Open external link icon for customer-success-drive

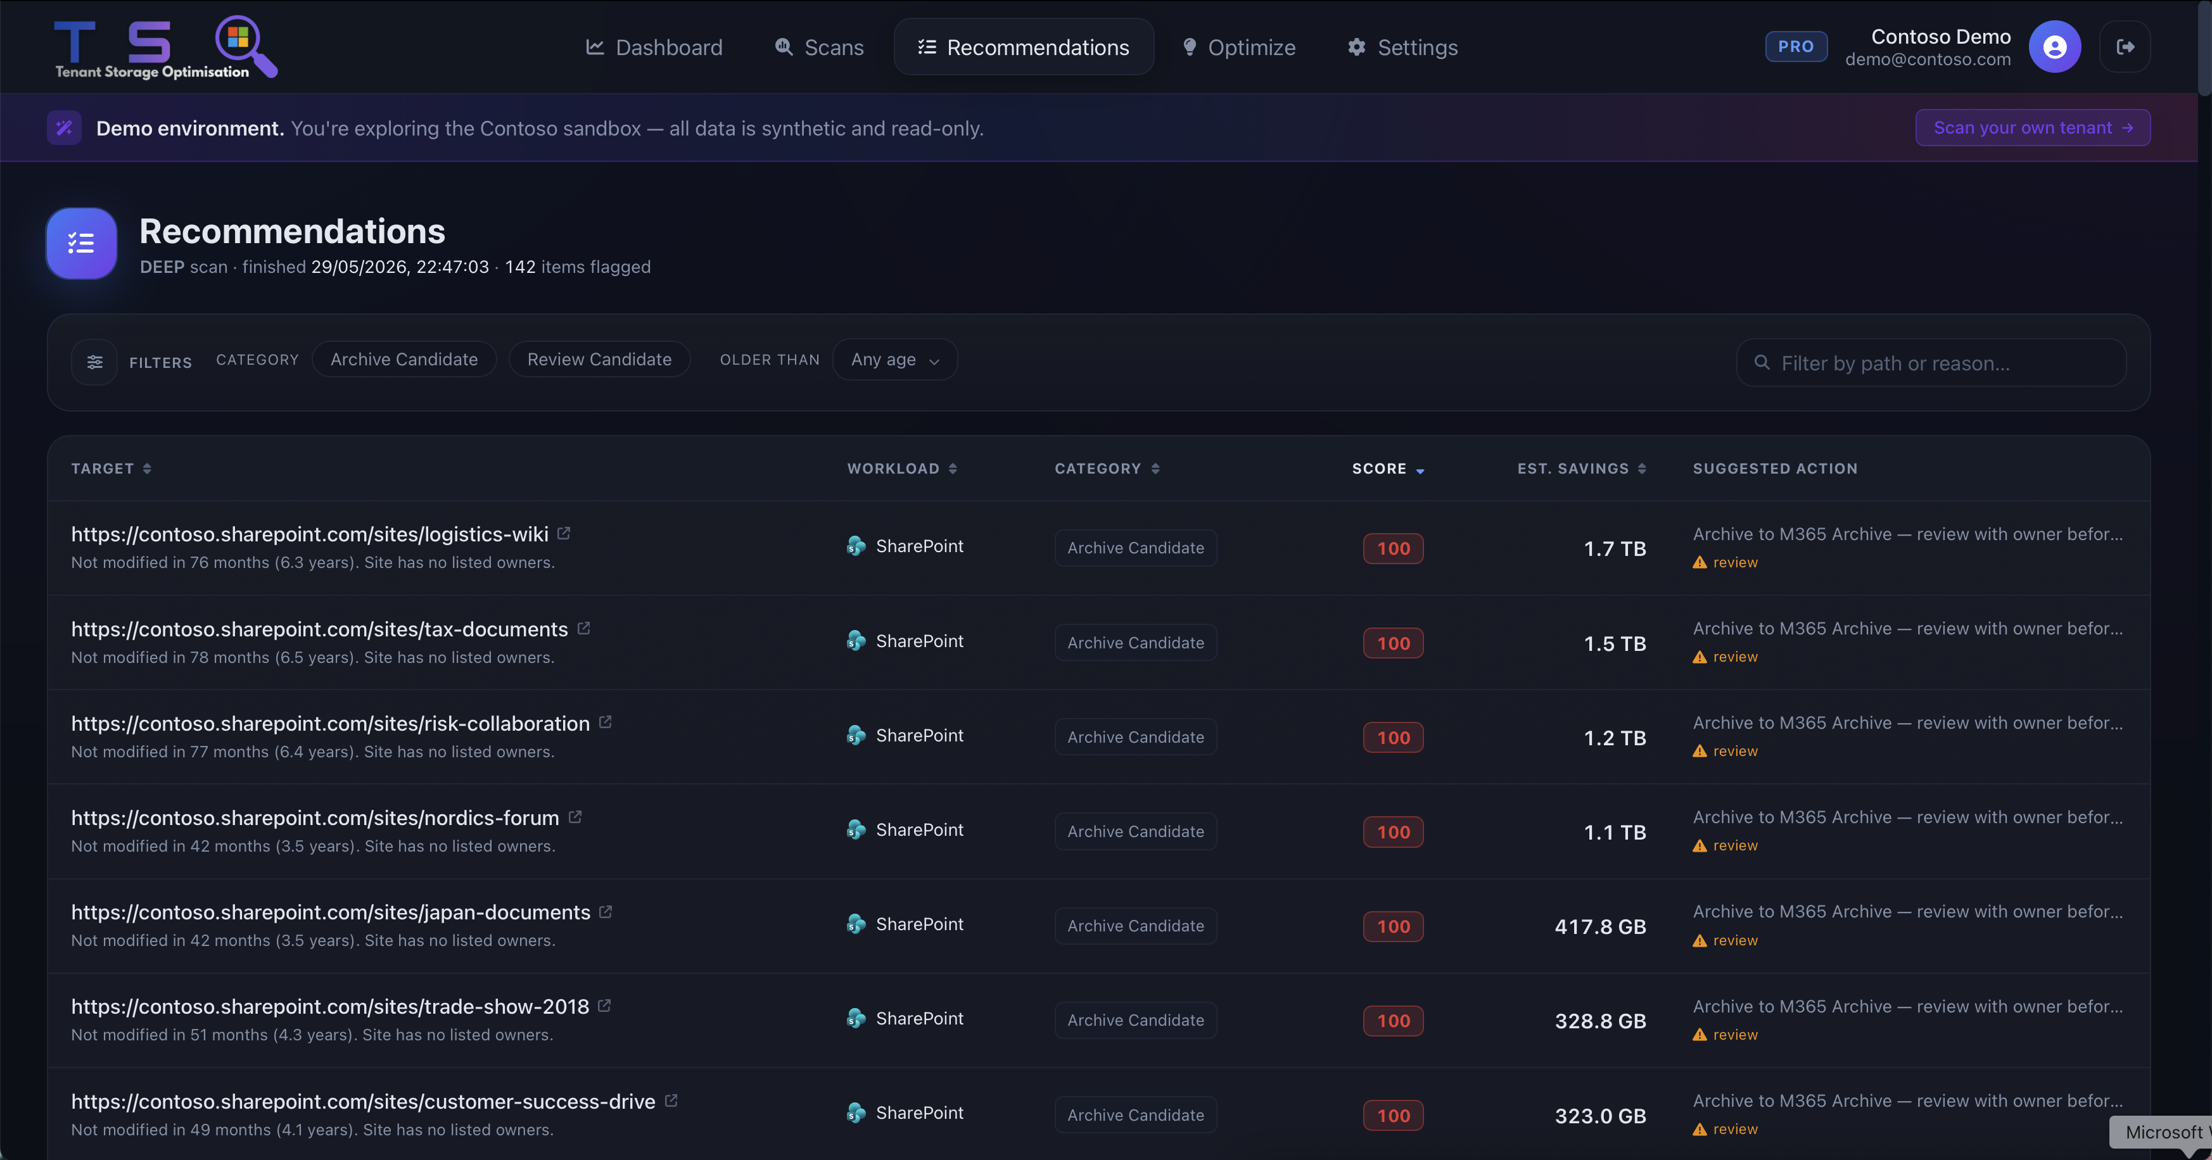671,1100
